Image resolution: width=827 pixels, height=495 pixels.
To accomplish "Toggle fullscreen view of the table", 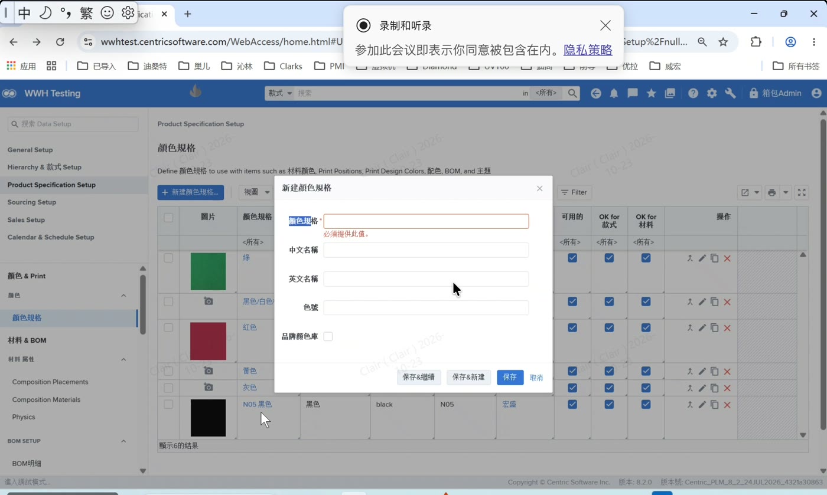I will point(802,192).
